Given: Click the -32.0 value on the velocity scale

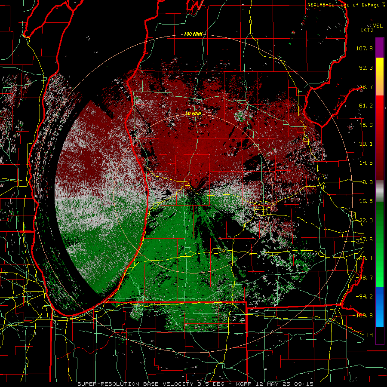Looking at the screenshot, I should pos(364,221).
